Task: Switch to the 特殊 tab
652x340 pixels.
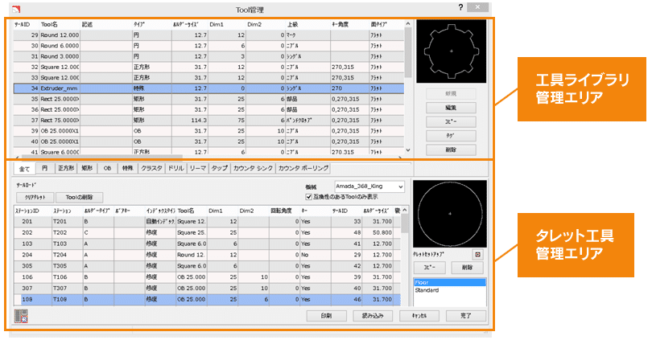Action: point(128,168)
